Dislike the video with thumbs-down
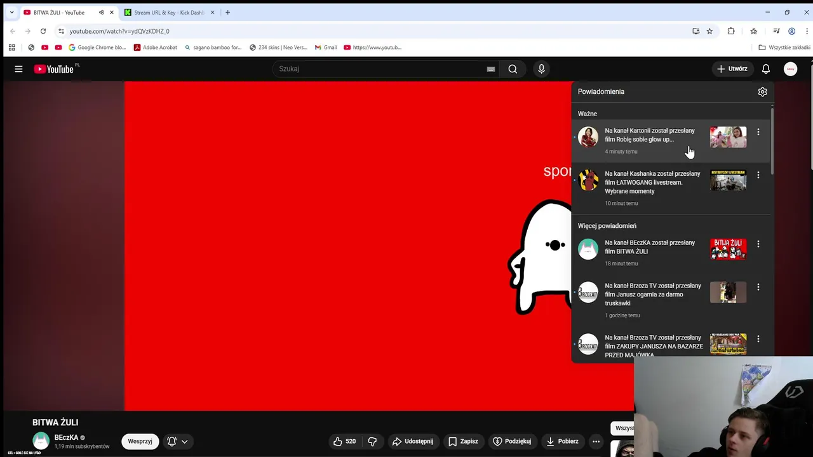The width and height of the screenshot is (813, 457). pyautogui.click(x=372, y=441)
